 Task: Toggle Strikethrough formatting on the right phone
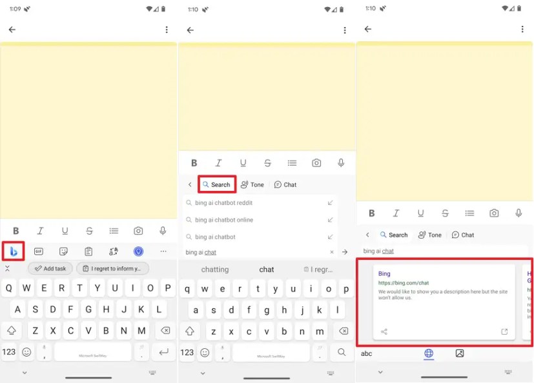click(445, 213)
